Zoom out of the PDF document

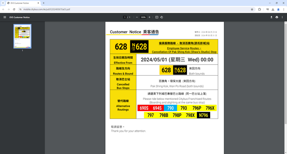tap(136, 17)
